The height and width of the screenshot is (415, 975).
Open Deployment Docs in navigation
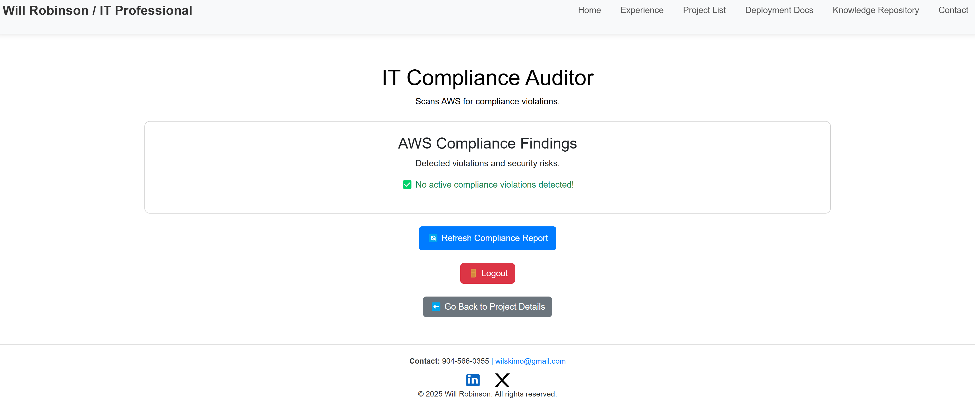tap(779, 10)
